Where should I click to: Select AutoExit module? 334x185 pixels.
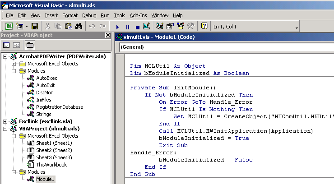tap(46, 85)
